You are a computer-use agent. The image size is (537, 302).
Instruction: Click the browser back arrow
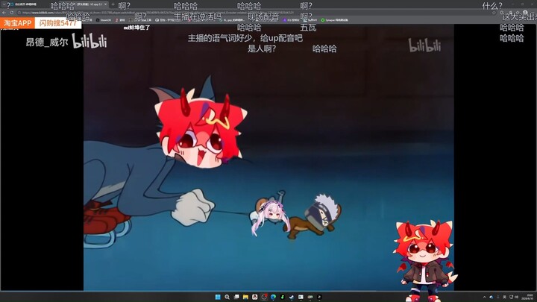[4, 13]
